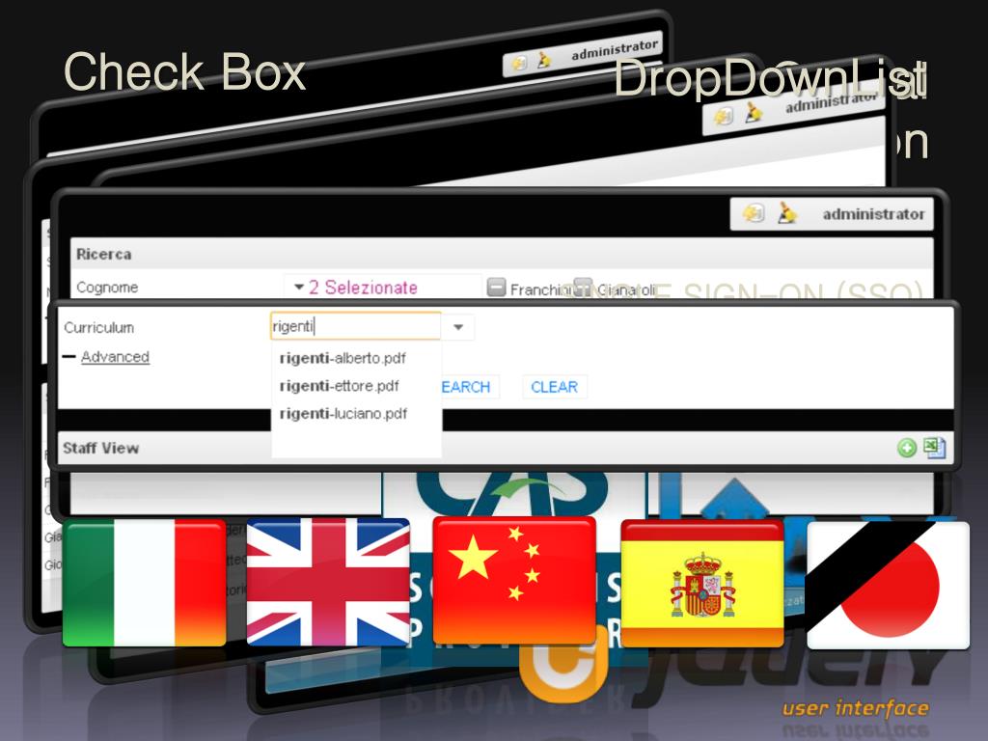Select the Japanese flag
The image size is (988, 741).
(889, 585)
